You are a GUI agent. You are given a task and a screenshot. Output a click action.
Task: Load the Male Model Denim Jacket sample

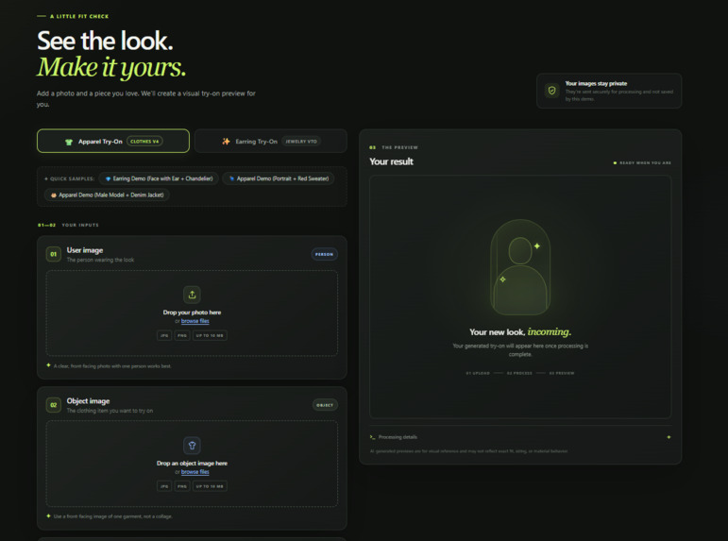click(x=107, y=195)
